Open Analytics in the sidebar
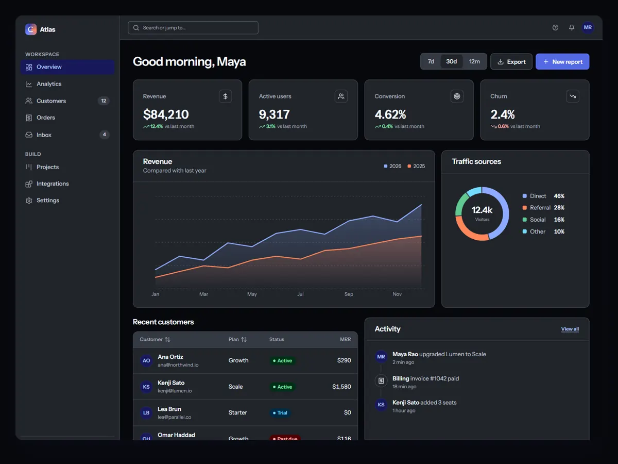The height and width of the screenshot is (464, 618). [x=67, y=84]
